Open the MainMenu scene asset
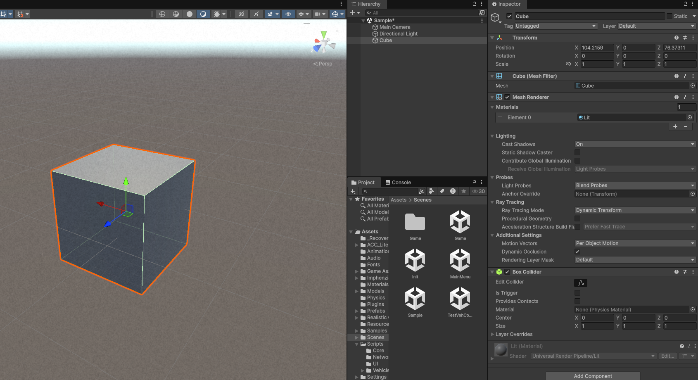698x380 pixels. (460, 264)
